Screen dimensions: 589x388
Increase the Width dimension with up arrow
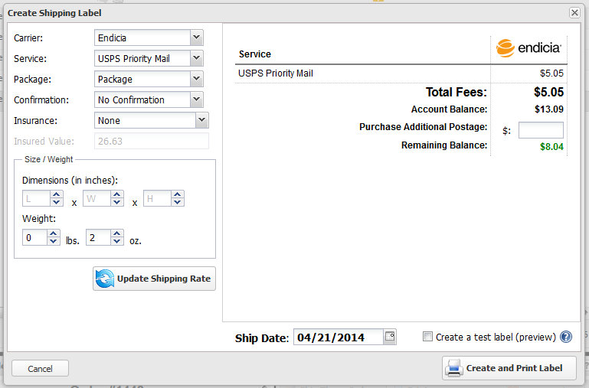(x=117, y=194)
